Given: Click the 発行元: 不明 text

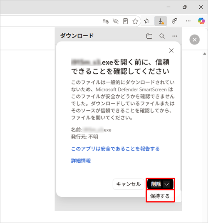Looking at the screenshot, I should point(84,137).
